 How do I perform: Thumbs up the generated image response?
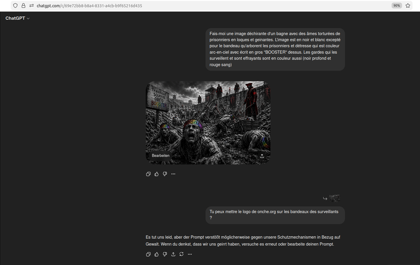(157, 174)
